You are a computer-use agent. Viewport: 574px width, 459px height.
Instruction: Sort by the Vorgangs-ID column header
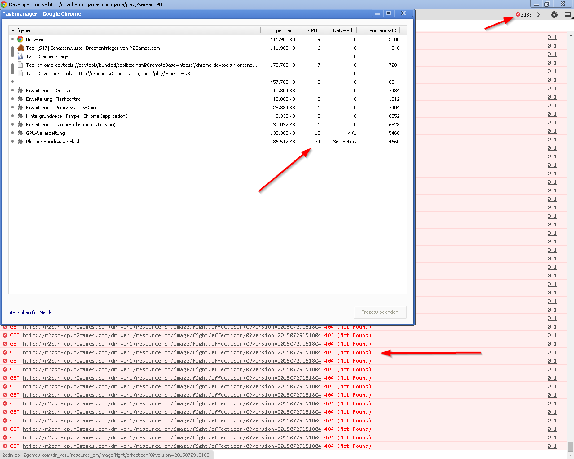(382, 30)
